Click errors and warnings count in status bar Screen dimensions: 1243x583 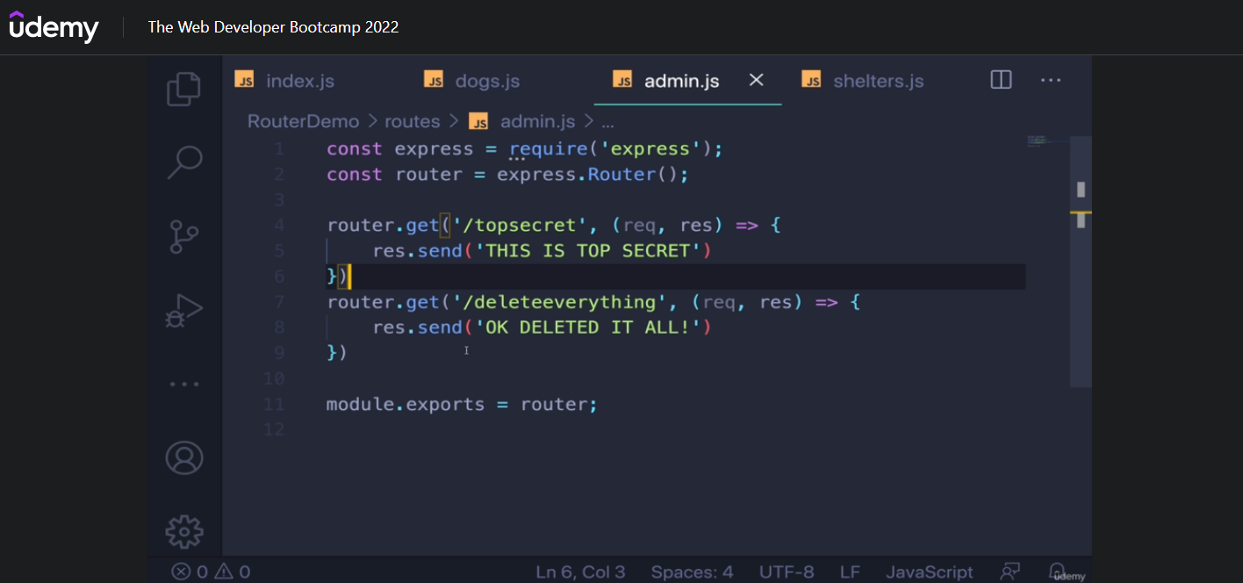(211, 572)
